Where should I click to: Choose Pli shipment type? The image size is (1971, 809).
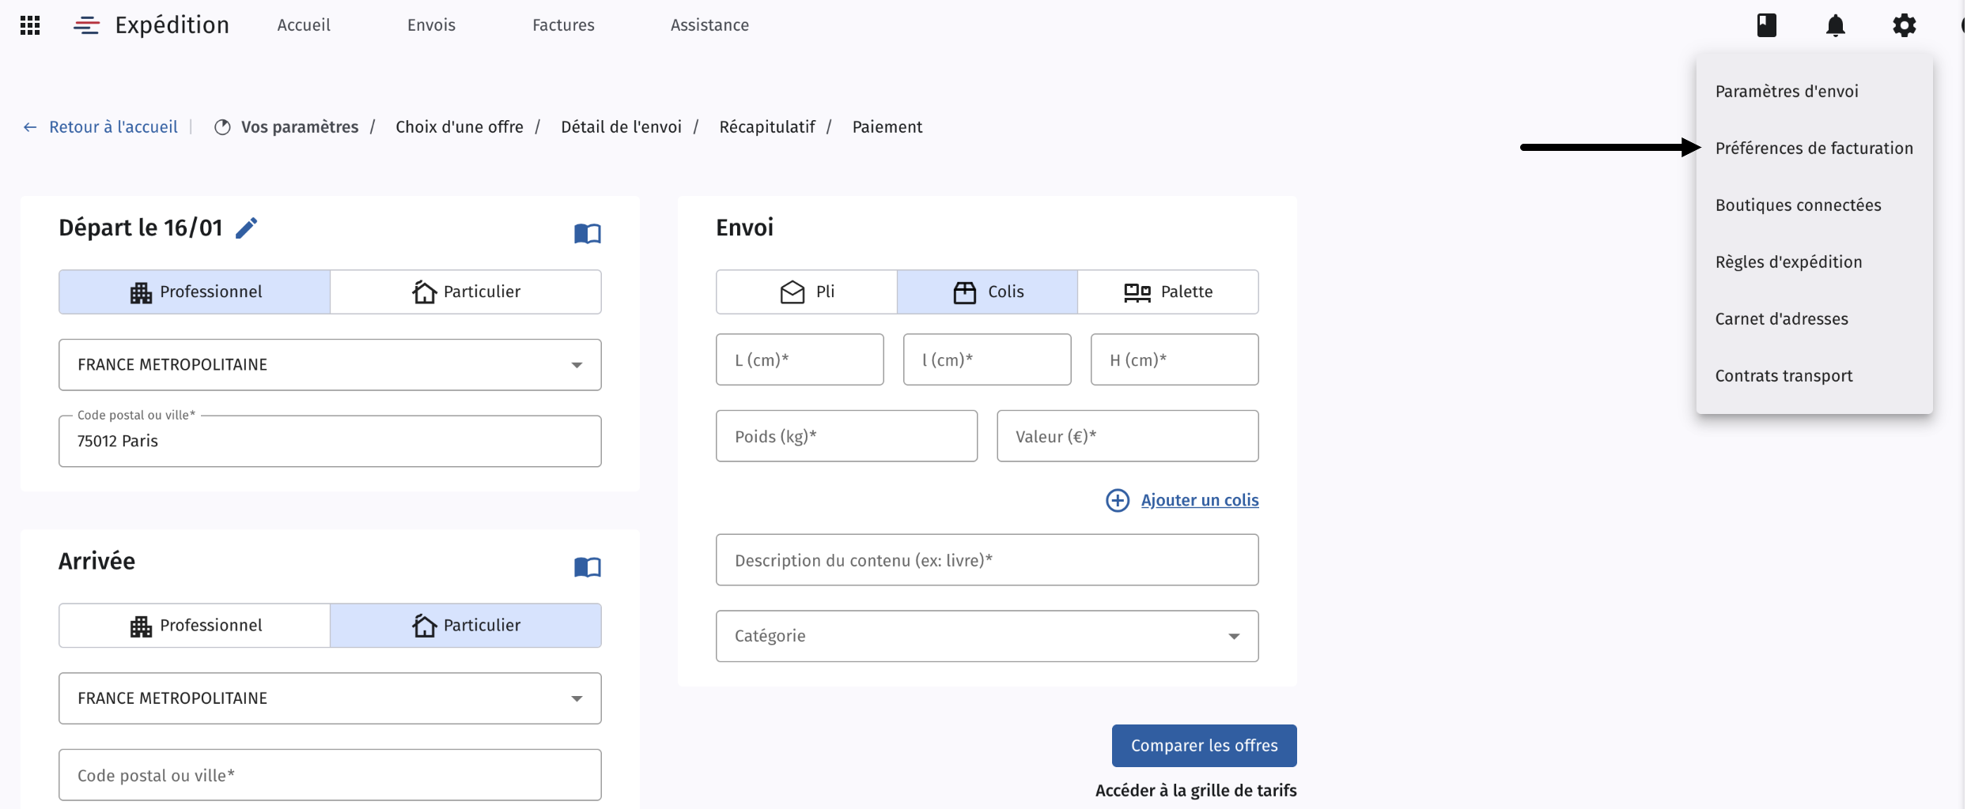pos(807,292)
